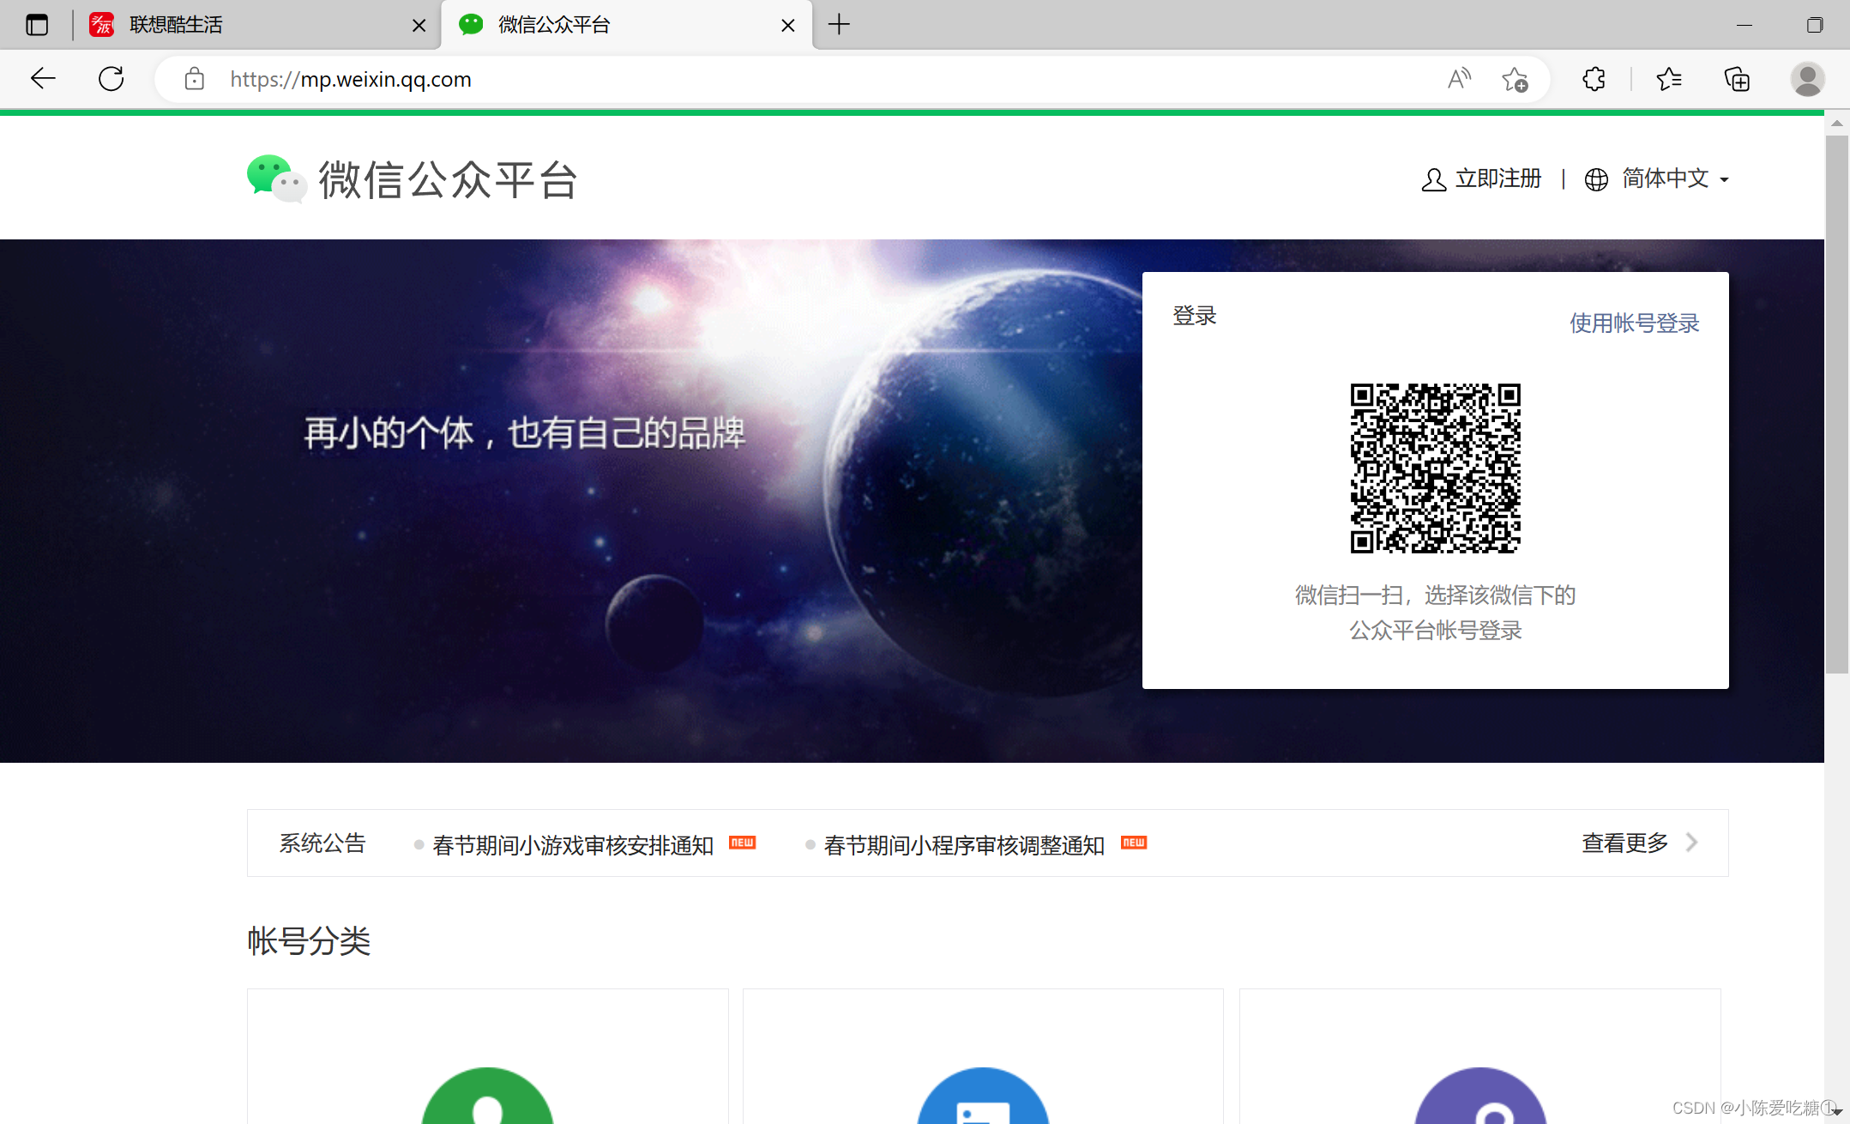Open the Collections icon
Screen dimensions: 1850x1124
(1737, 79)
